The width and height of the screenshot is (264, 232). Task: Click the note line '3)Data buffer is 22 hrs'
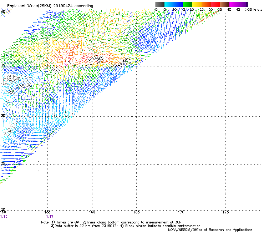(x=126, y=226)
